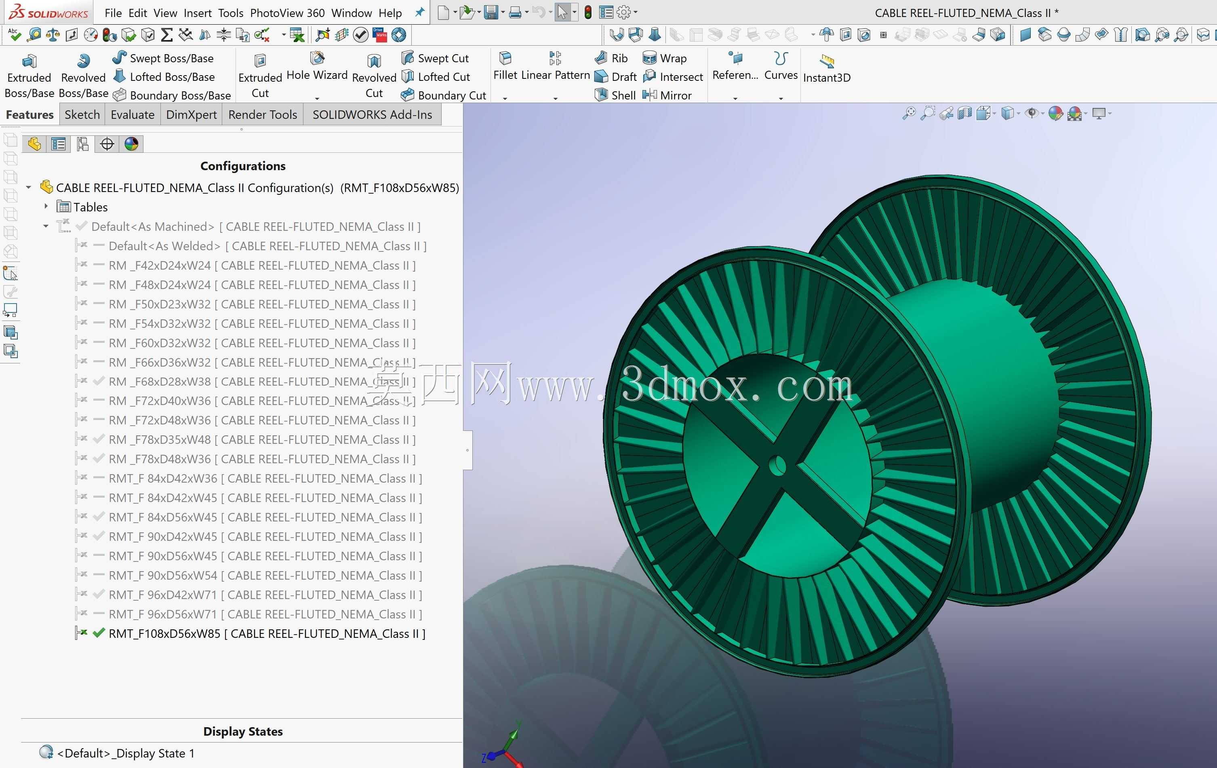
Task: Pin the menu bar with pushpin
Action: tap(419, 12)
